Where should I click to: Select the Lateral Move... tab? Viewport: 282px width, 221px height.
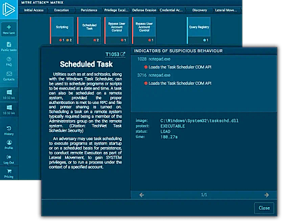coord(226,10)
